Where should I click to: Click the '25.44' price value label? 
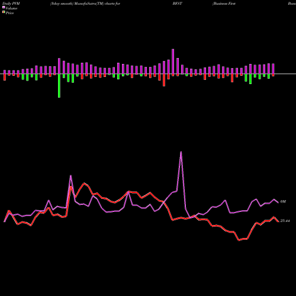point(285,221)
